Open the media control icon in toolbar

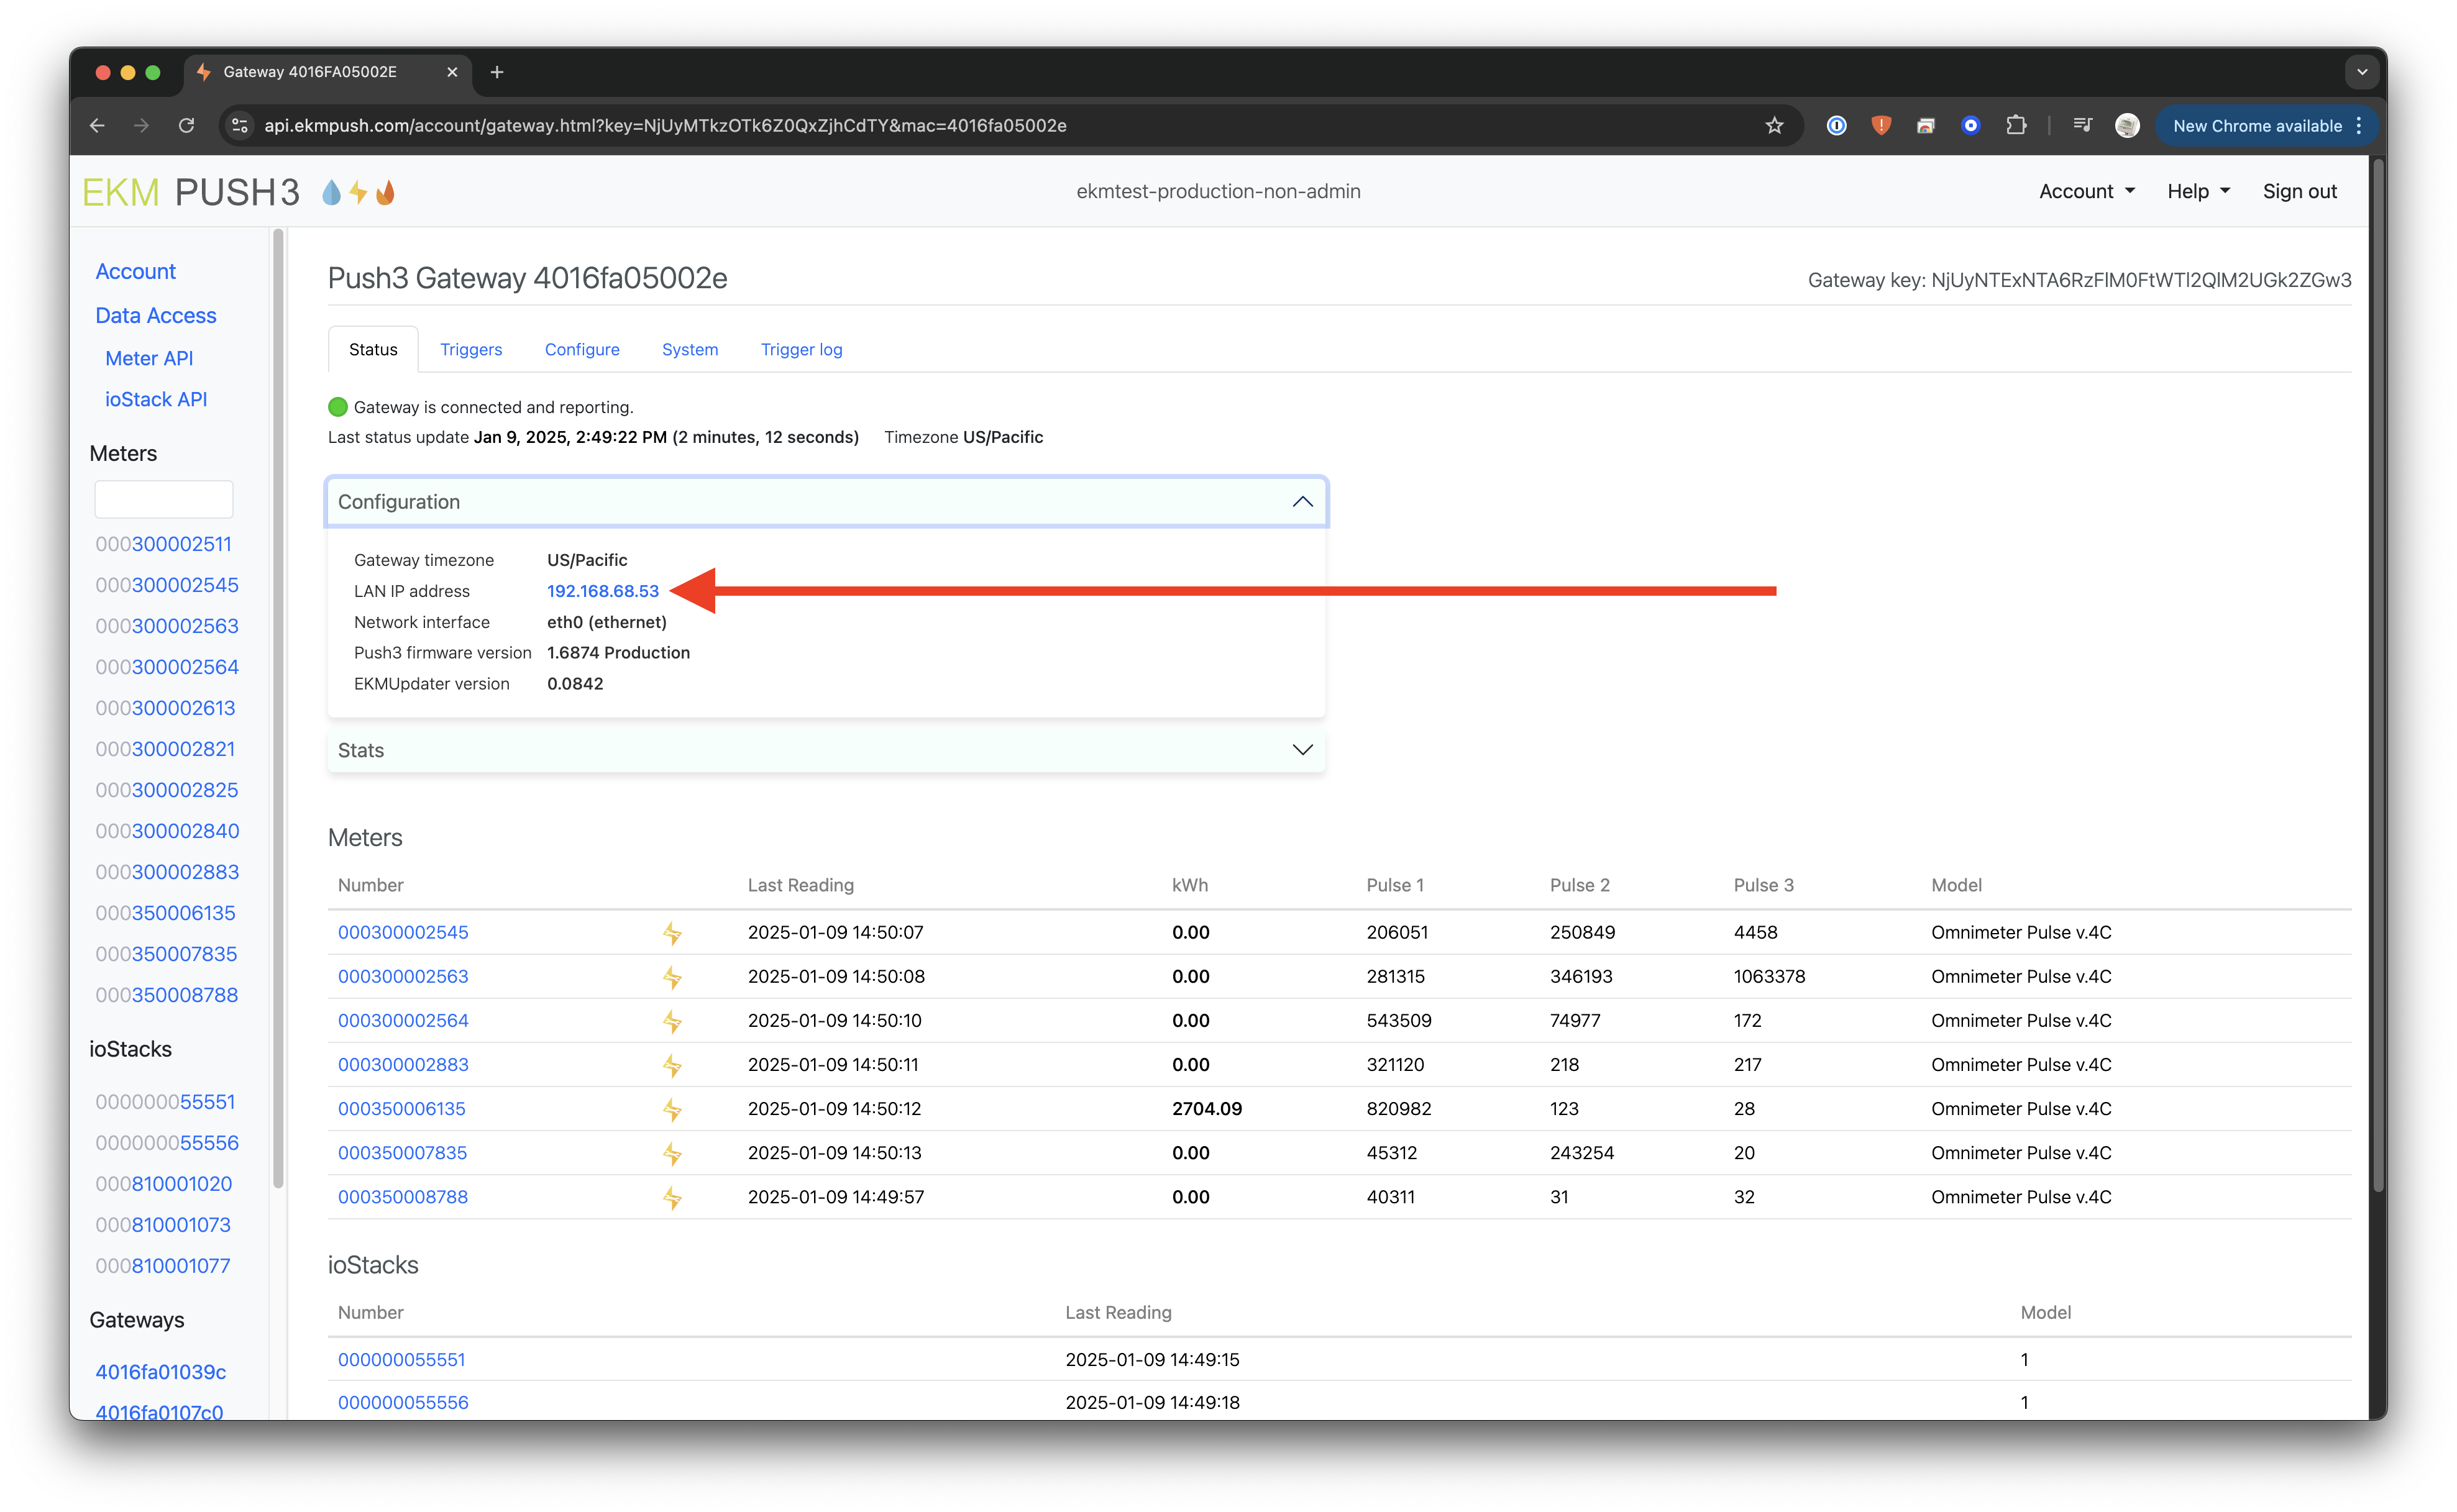click(x=2082, y=126)
